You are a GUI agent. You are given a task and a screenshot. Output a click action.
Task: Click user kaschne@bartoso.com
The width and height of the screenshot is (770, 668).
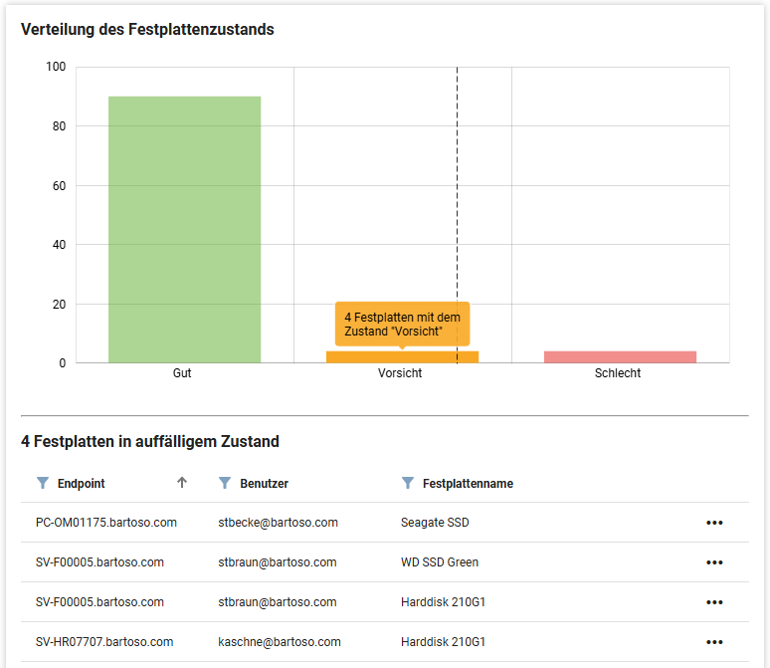(x=280, y=642)
